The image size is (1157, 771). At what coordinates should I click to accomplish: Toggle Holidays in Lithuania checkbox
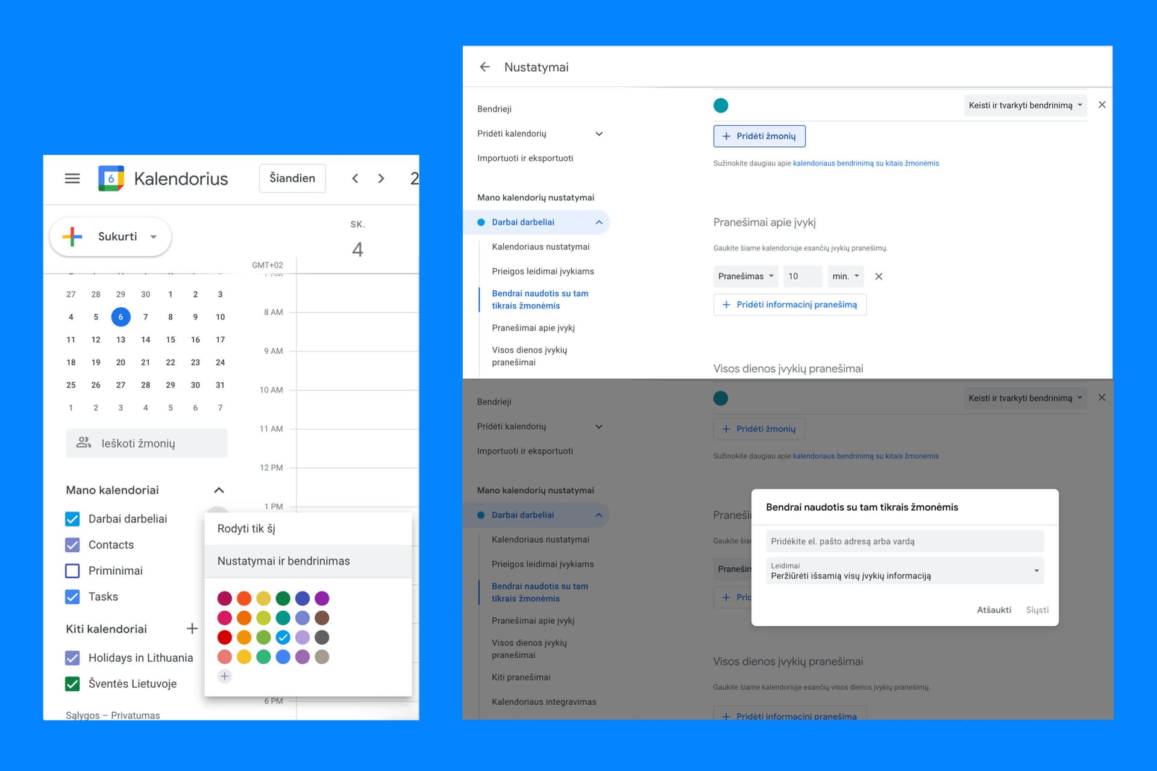pos(72,658)
